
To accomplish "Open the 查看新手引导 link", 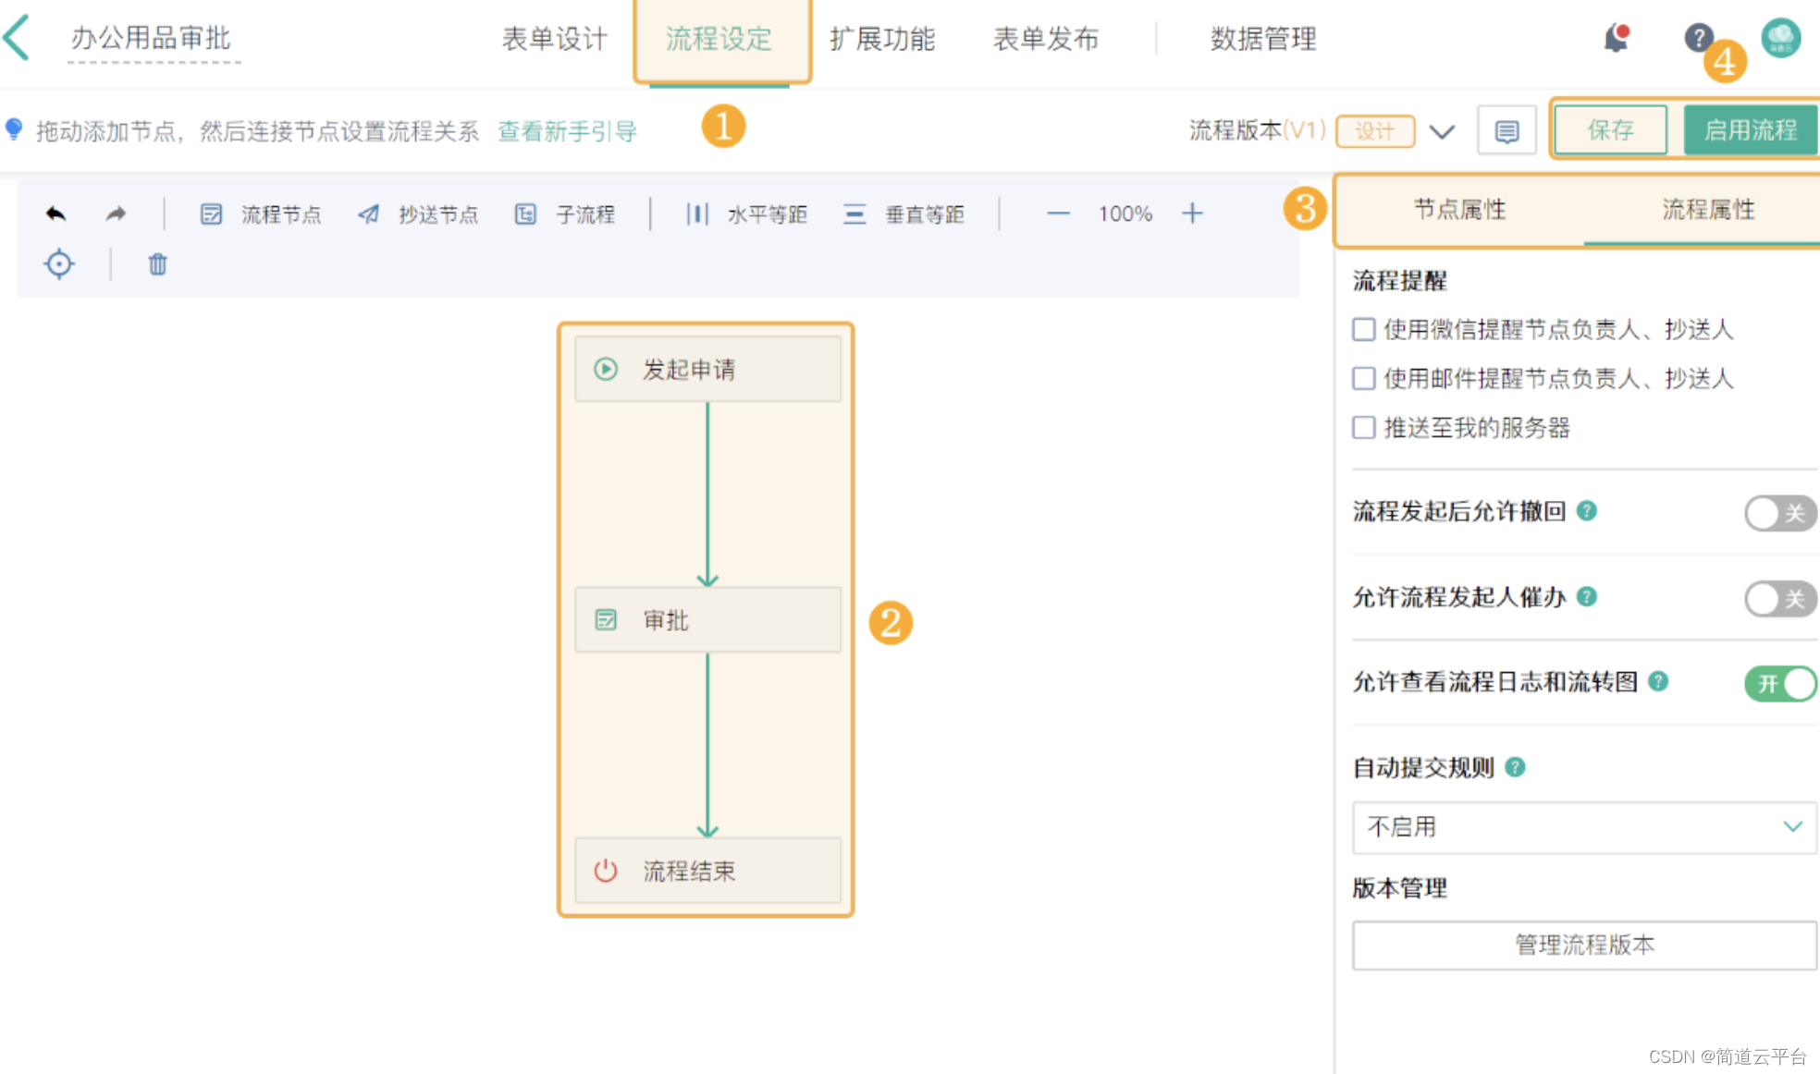I will 567,131.
